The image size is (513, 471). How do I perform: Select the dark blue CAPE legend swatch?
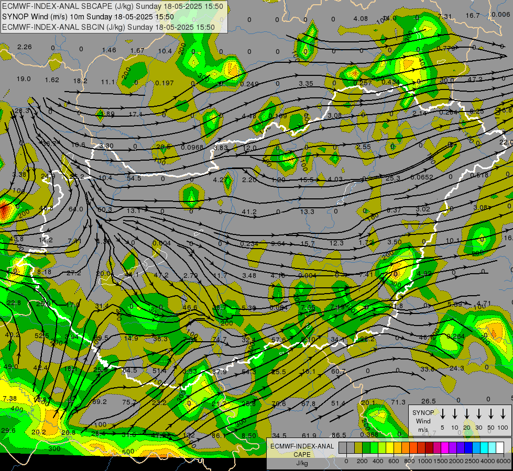(468, 447)
